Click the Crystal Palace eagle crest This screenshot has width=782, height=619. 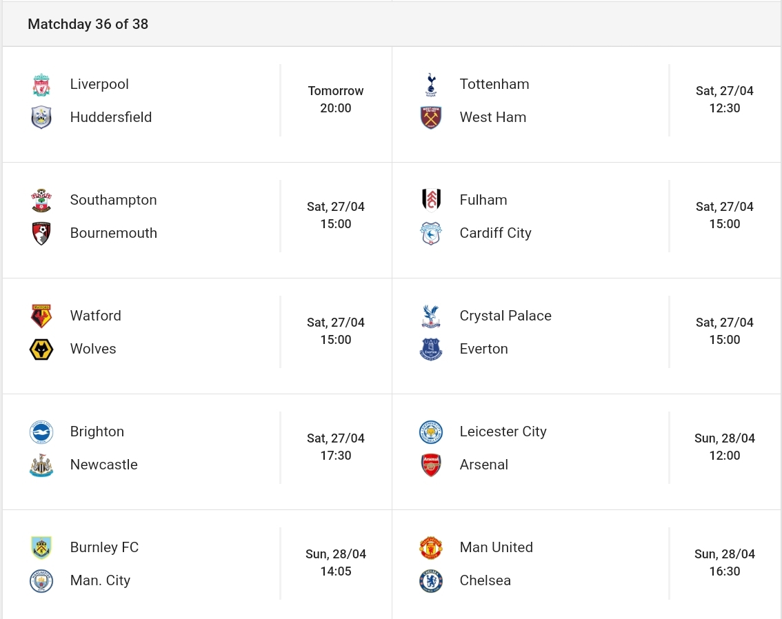[431, 316]
